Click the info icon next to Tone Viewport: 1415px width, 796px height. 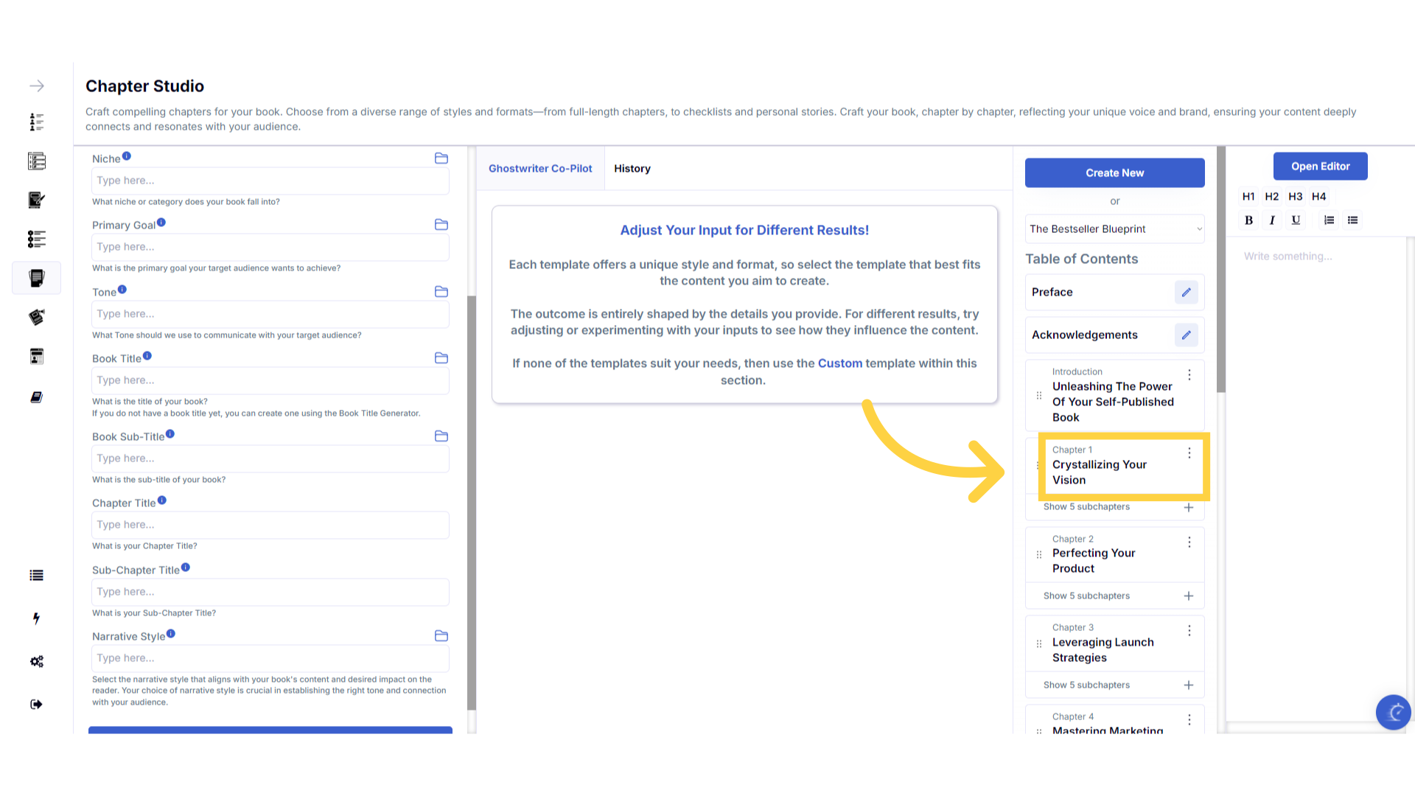click(x=122, y=290)
